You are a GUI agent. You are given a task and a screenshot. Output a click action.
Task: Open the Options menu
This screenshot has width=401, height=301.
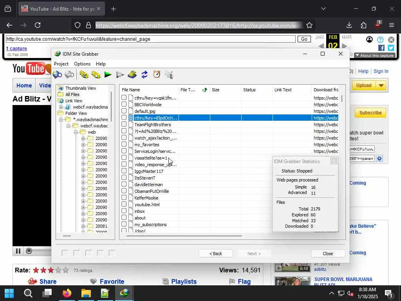pos(82,64)
